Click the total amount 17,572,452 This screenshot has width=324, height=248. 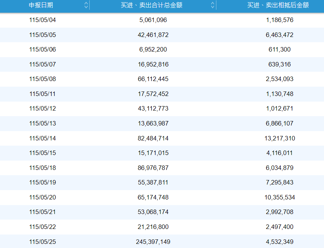[x=153, y=94]
